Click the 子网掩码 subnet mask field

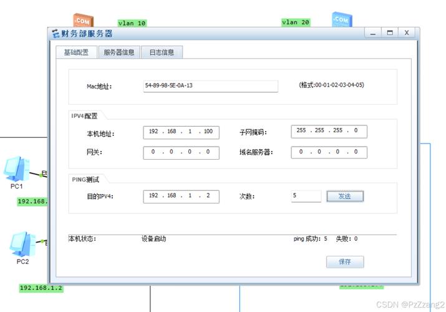point(329,131)
